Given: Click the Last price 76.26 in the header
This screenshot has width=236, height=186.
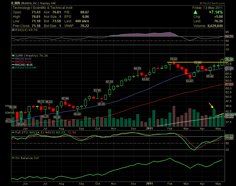Looking at the screenshot, I should (219, 21).
